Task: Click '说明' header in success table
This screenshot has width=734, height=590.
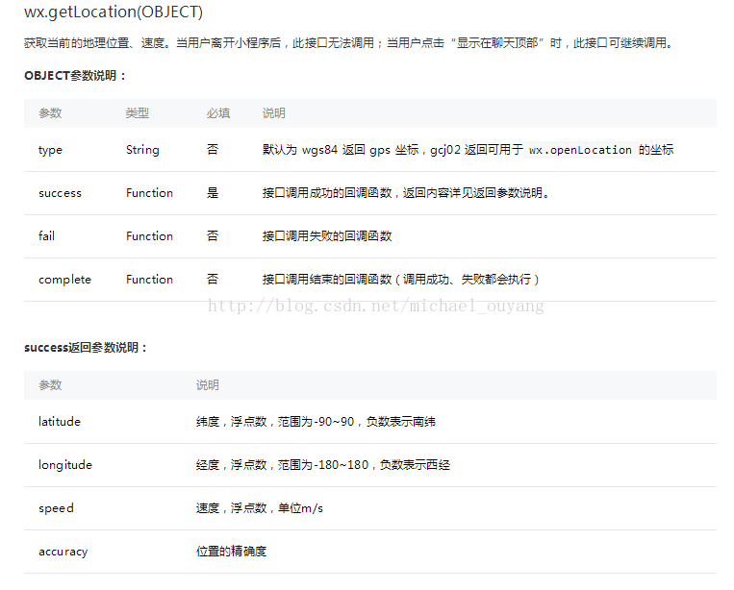Action: (x=208, y=385)
